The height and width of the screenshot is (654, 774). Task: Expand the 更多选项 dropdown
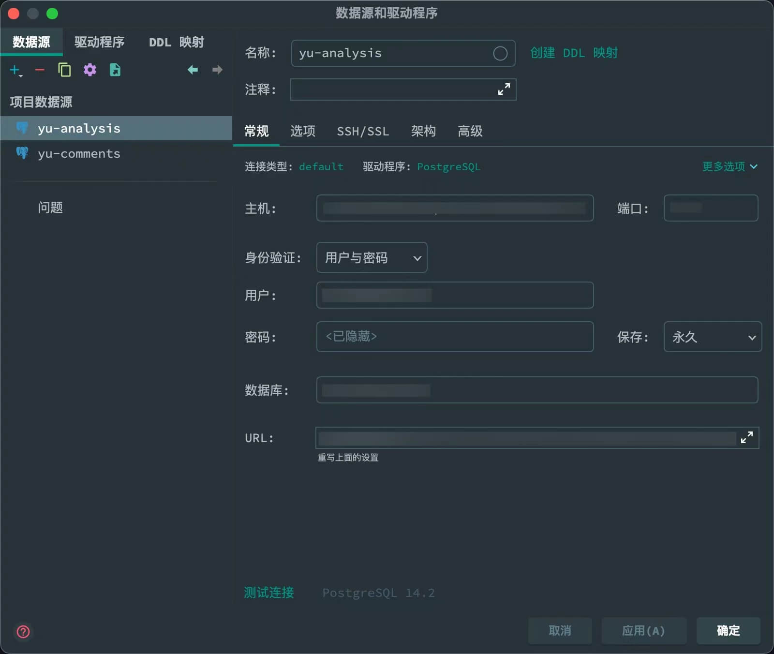[x=729, y=166]
